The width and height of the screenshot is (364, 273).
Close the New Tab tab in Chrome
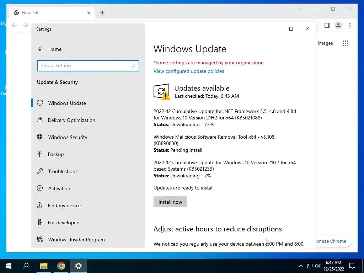[89, 13]
